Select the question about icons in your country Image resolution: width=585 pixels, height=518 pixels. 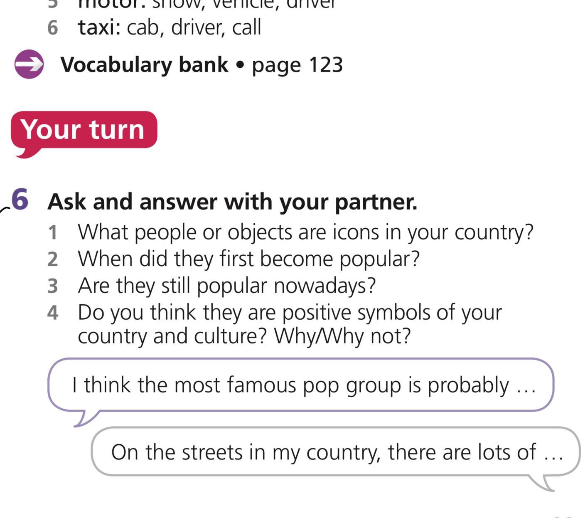(x=305, y=232)
